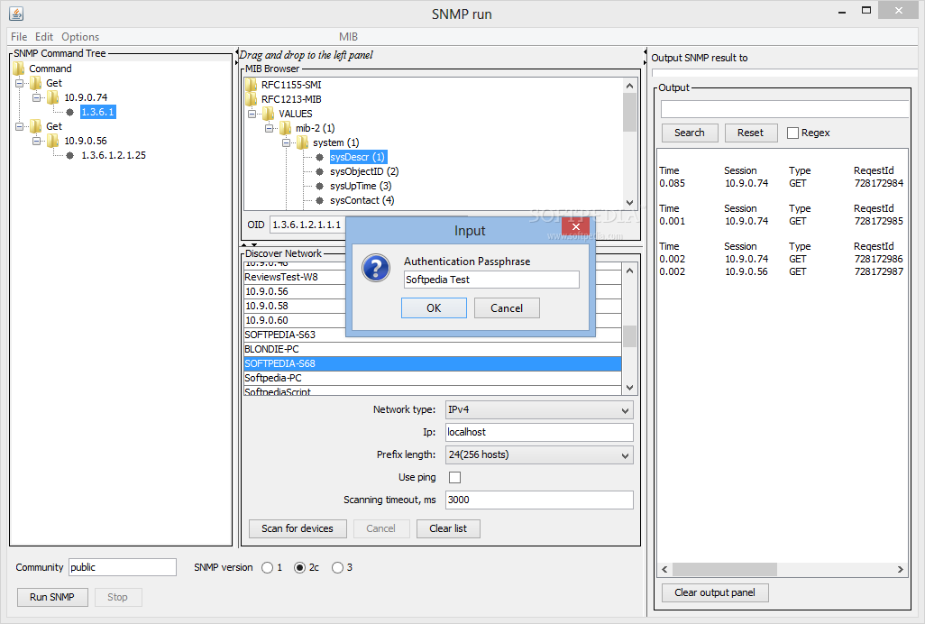Open the Options menu
925x624 pixels.
pos(80,37)
